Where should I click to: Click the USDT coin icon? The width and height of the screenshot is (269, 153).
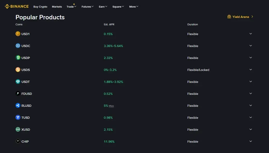click(x=18, y=82)
